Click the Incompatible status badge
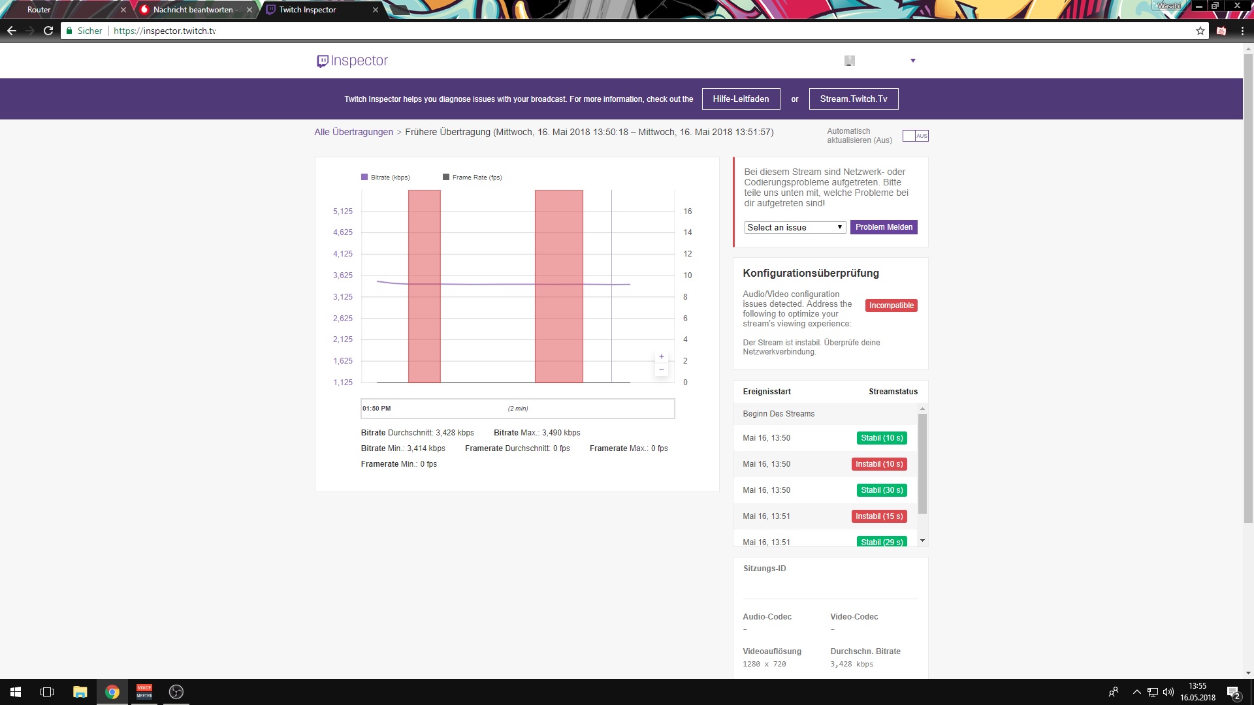Screen dimensions: 1254x705 (891, 305)
